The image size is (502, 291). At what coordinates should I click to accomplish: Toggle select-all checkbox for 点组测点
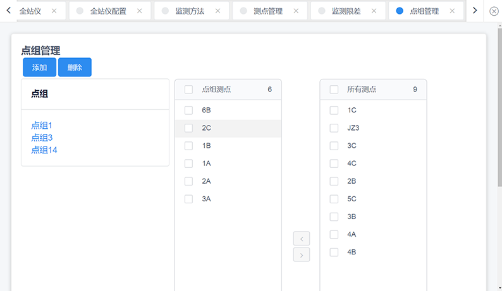188,90
